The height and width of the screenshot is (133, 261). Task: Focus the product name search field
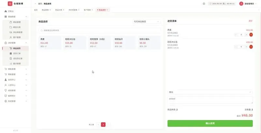tap(100, 31)
